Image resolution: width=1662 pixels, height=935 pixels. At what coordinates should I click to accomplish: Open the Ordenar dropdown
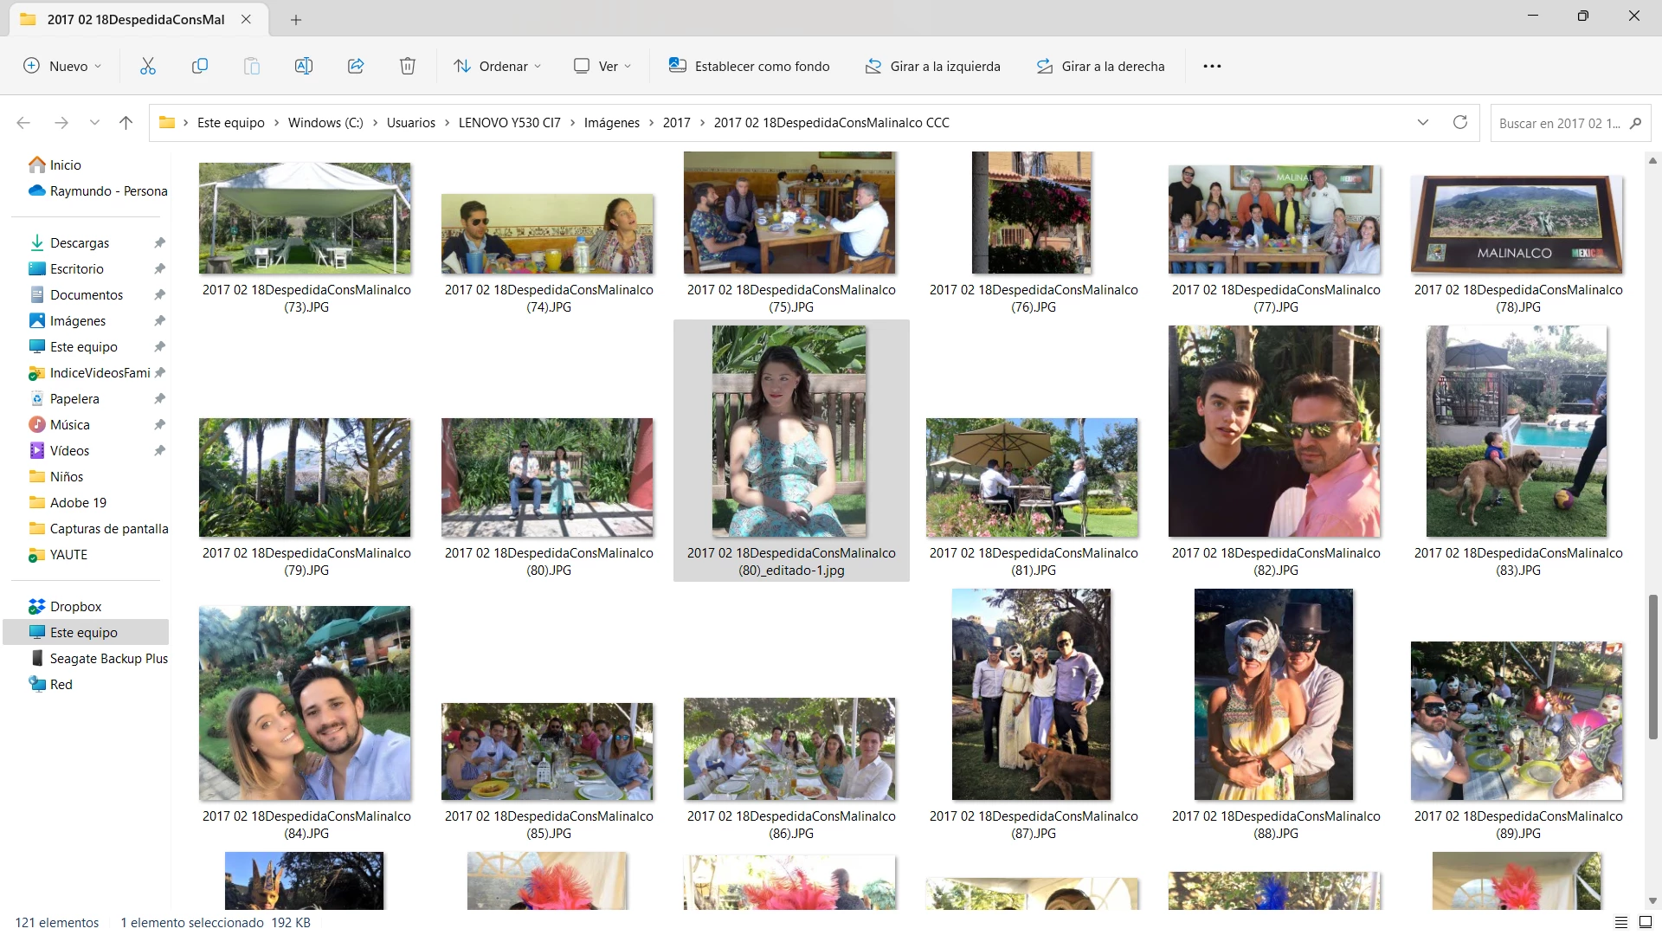[498, 66]
